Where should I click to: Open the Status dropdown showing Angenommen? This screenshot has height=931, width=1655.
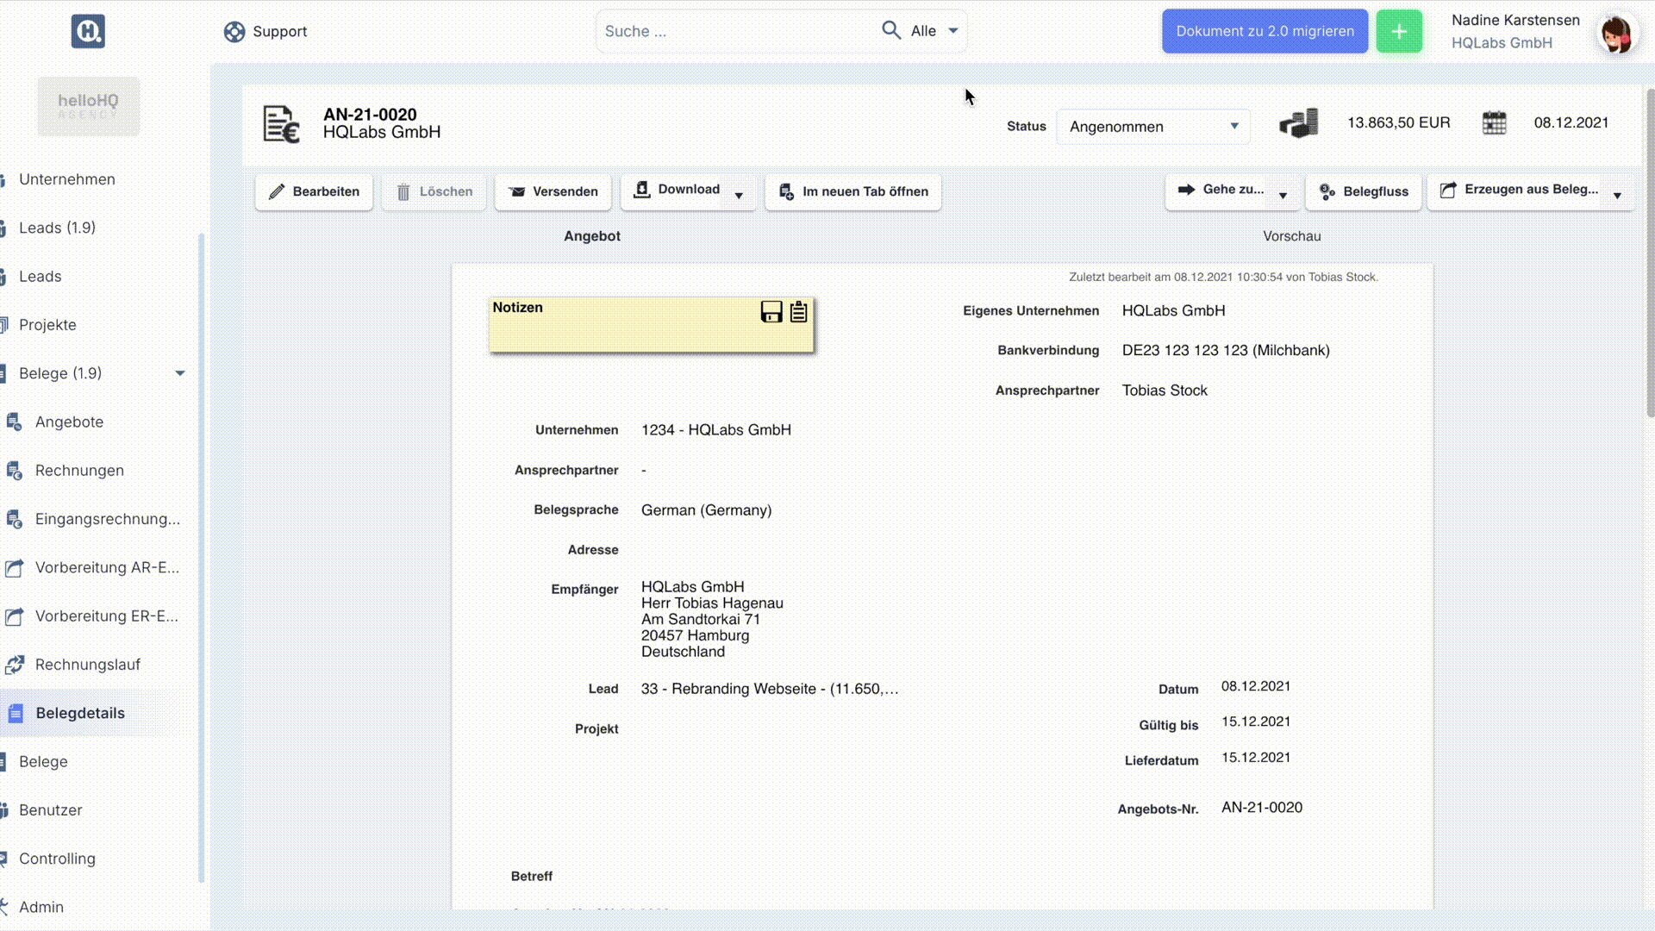click(1152, 127)
